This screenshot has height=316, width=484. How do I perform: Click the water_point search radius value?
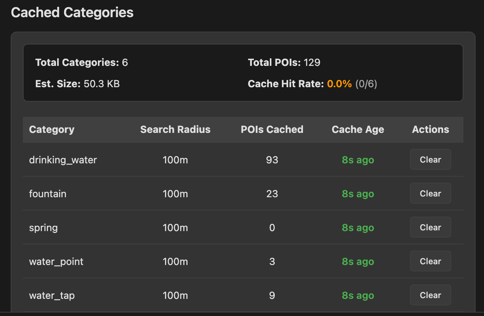click(x=175, y=262)
